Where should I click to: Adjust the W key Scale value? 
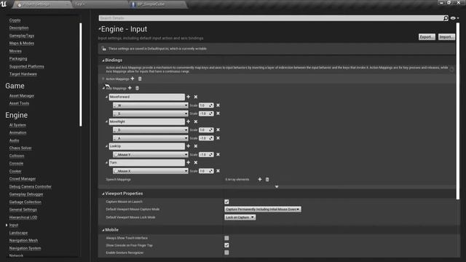pyautogui.click(x=206, y=106)
